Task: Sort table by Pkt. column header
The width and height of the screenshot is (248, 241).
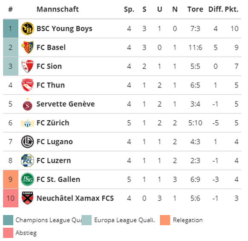Action: coord(231,9)
